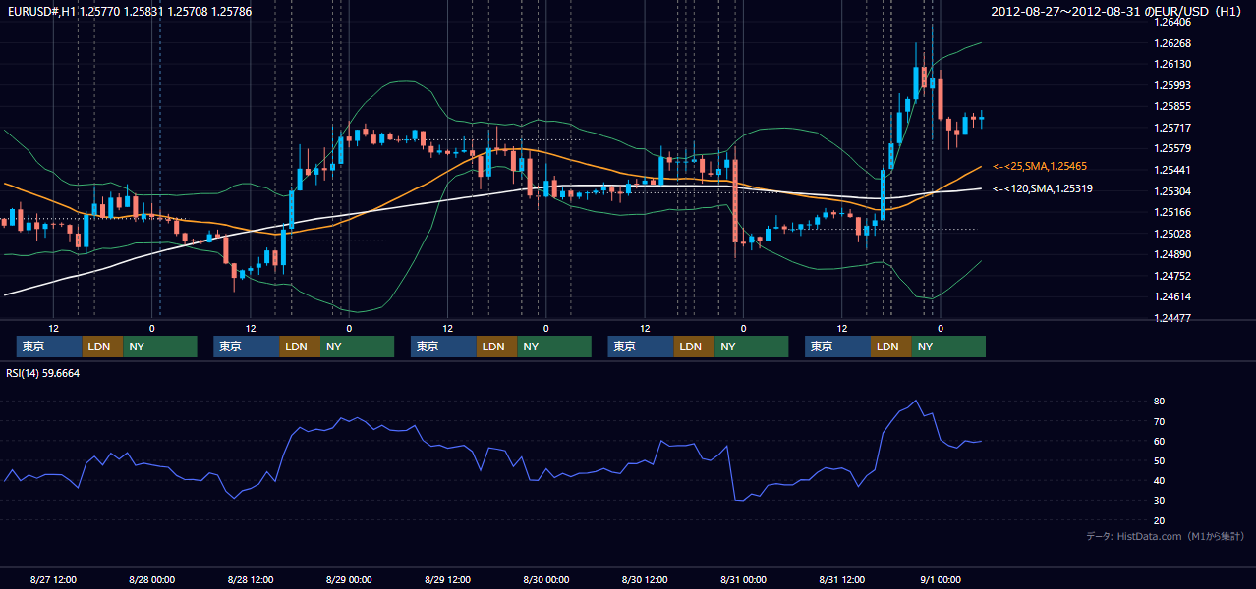The width and height of the screenshot is (1256, 589).
Task: Click price axis value 1.25028
Action: 1171,234
